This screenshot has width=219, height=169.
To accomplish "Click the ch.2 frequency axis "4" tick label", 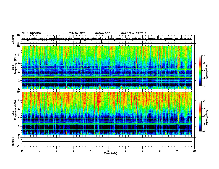I will 19,118.
